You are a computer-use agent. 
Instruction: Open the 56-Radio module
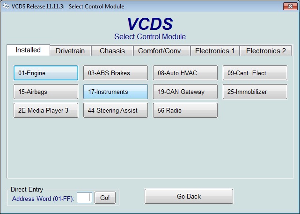(x=185, y=110)
